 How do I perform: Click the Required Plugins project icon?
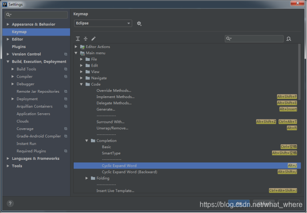[66, 151]
